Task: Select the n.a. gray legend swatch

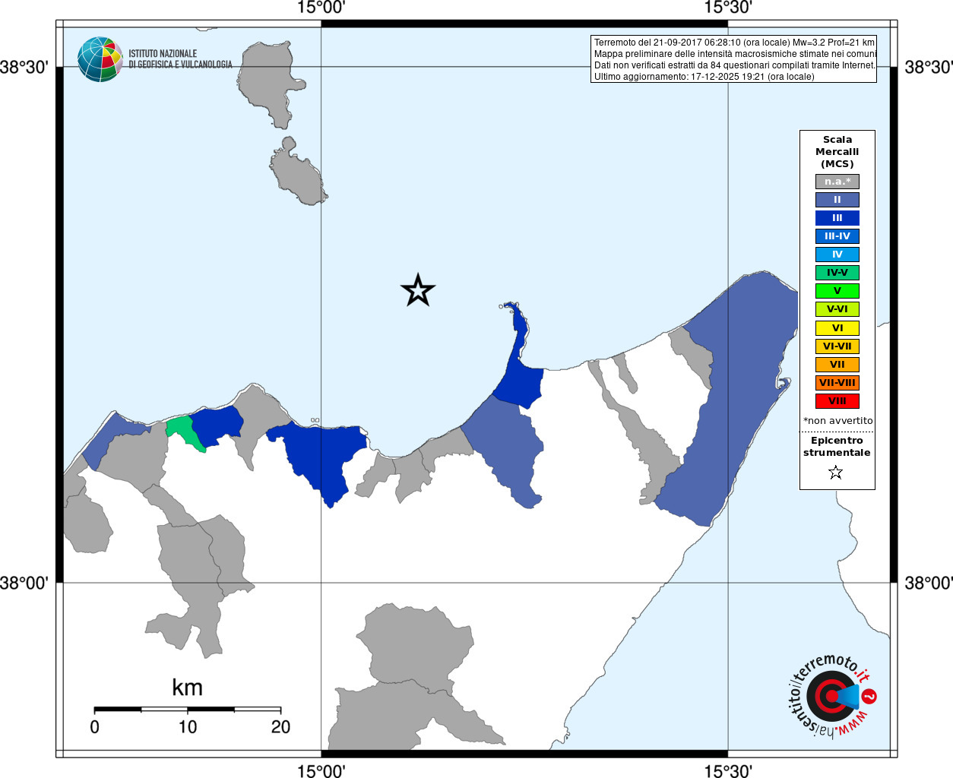Action: tap(837, 182)
